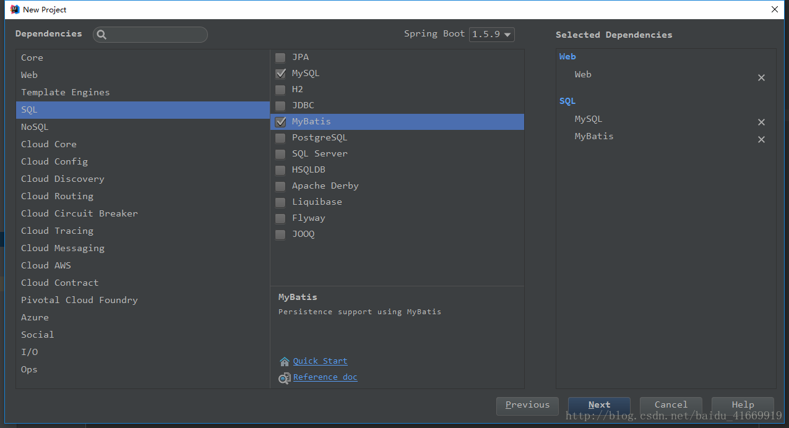Click the IntelliJ icon in title bar
The width and height of the screenshot is (789, 428).
(14, 9)
